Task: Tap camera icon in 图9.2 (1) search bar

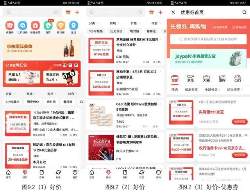Action: pos(56,12)
